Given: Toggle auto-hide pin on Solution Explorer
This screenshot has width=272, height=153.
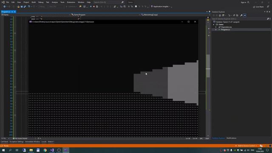Looking at the screenshot, I should [x=267, y=12].
